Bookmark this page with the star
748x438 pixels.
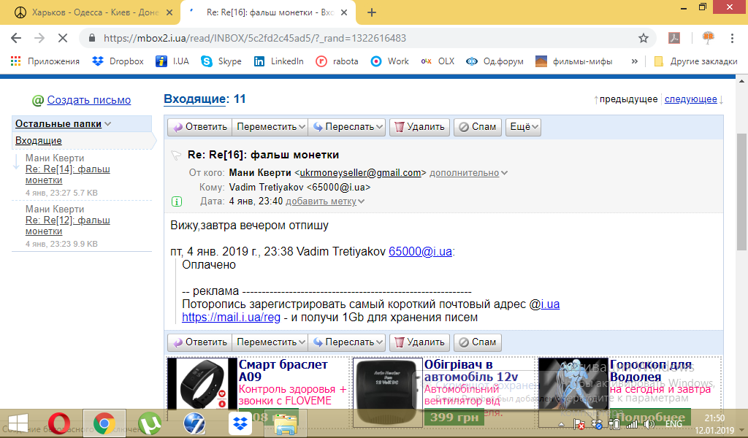(644, 38)
